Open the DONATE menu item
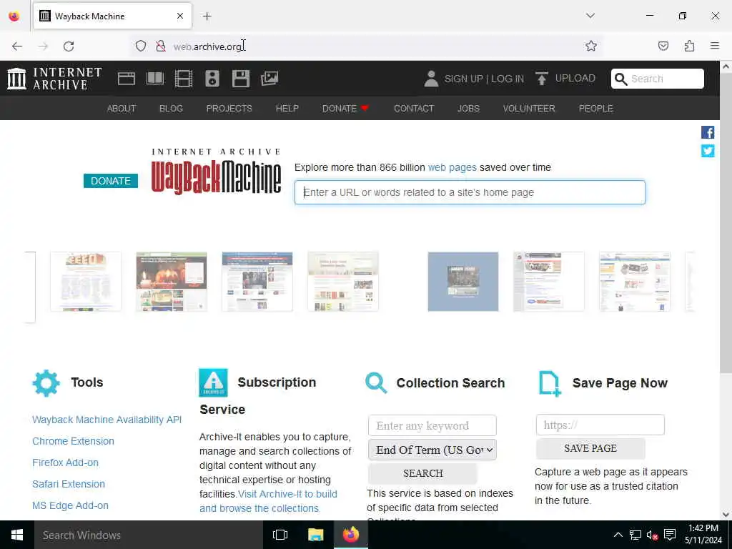The image size is (732, 549). pos(345,109)
